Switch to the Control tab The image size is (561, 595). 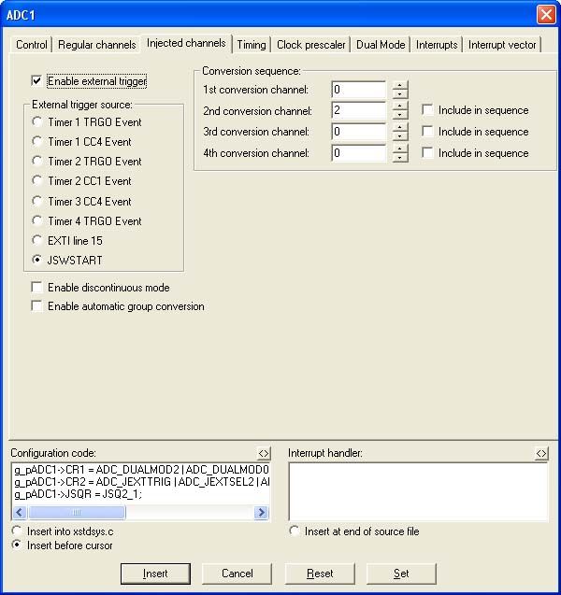tap(32, 45)
